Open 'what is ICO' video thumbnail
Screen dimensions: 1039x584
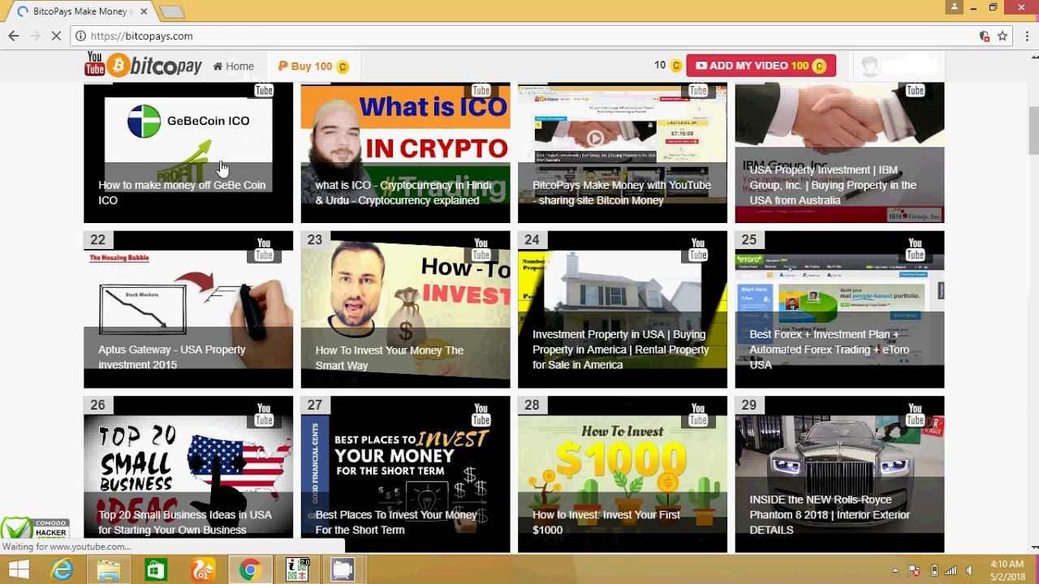(405, 152)
